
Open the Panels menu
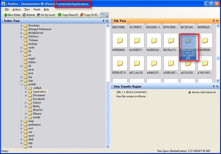[37, 9]
